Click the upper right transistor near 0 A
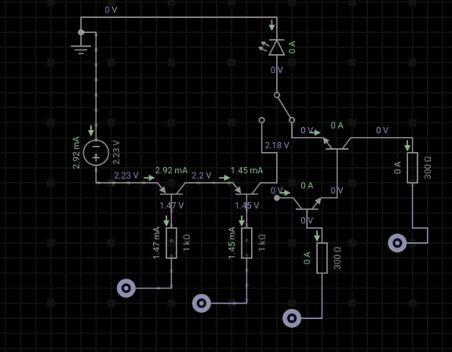452x352 pixels. click(337, 144)
